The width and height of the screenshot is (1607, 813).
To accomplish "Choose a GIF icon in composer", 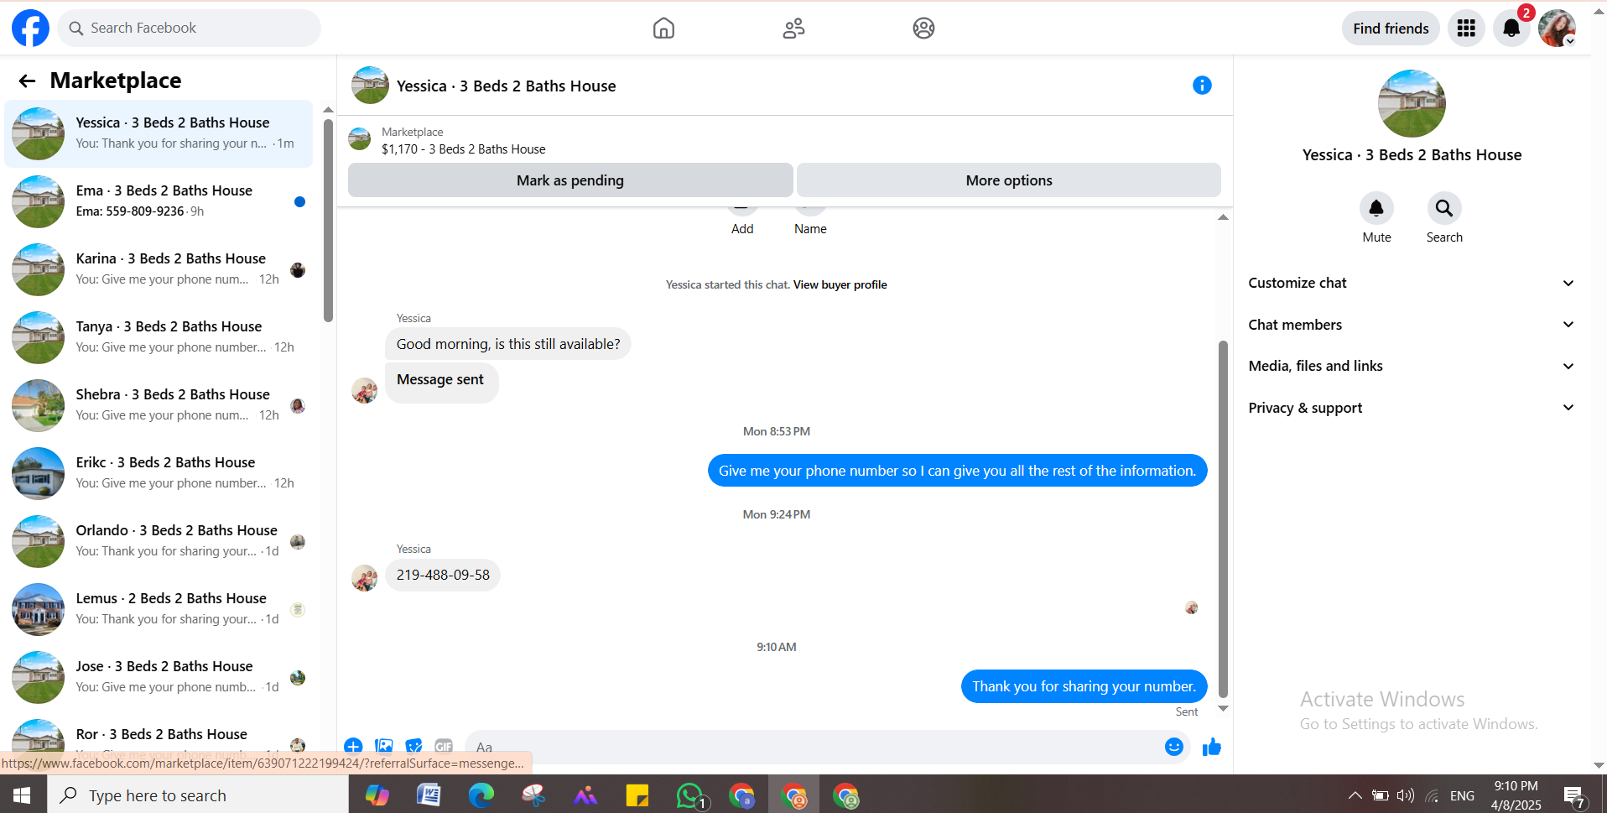I will [x=444, y=746].
